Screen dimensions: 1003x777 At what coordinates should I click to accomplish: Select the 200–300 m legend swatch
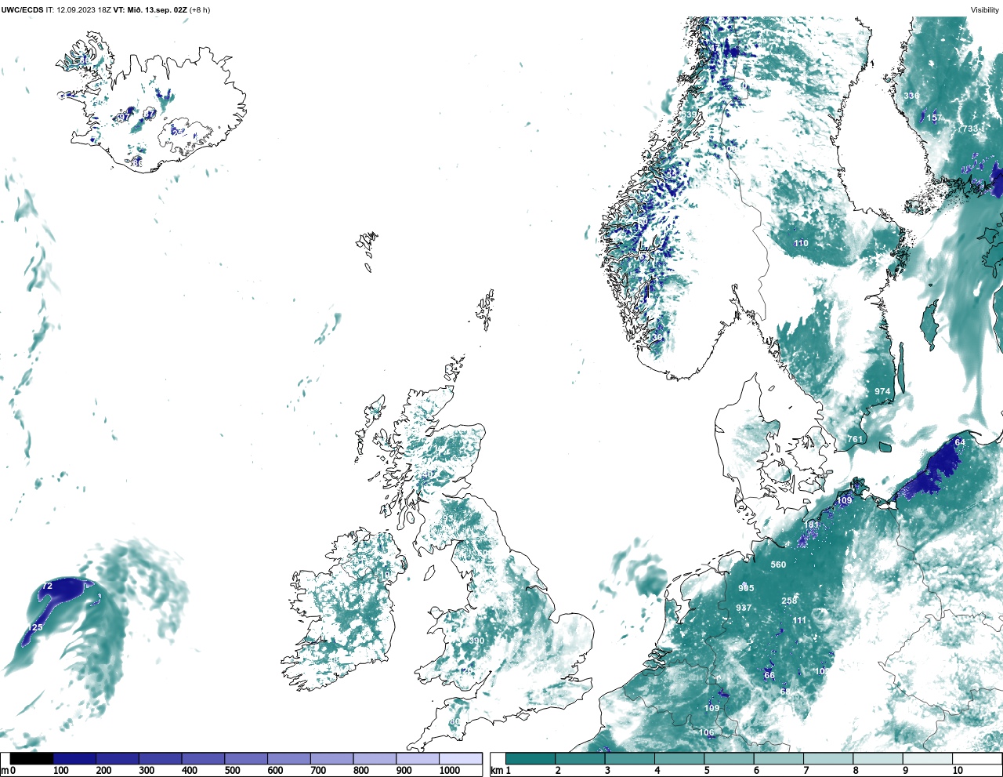coord(118,759)
